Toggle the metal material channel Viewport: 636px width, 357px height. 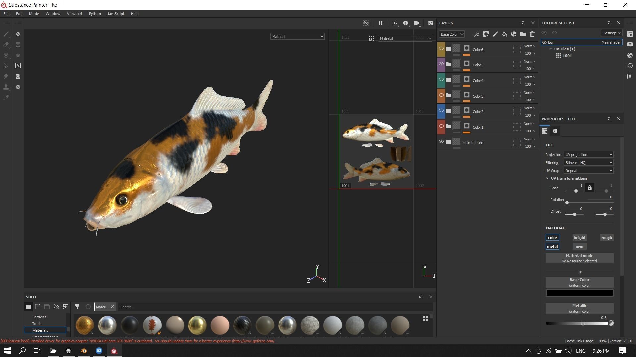point(552,247)
